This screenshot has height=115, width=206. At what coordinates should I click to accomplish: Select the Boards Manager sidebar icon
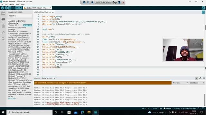[3, 19]
